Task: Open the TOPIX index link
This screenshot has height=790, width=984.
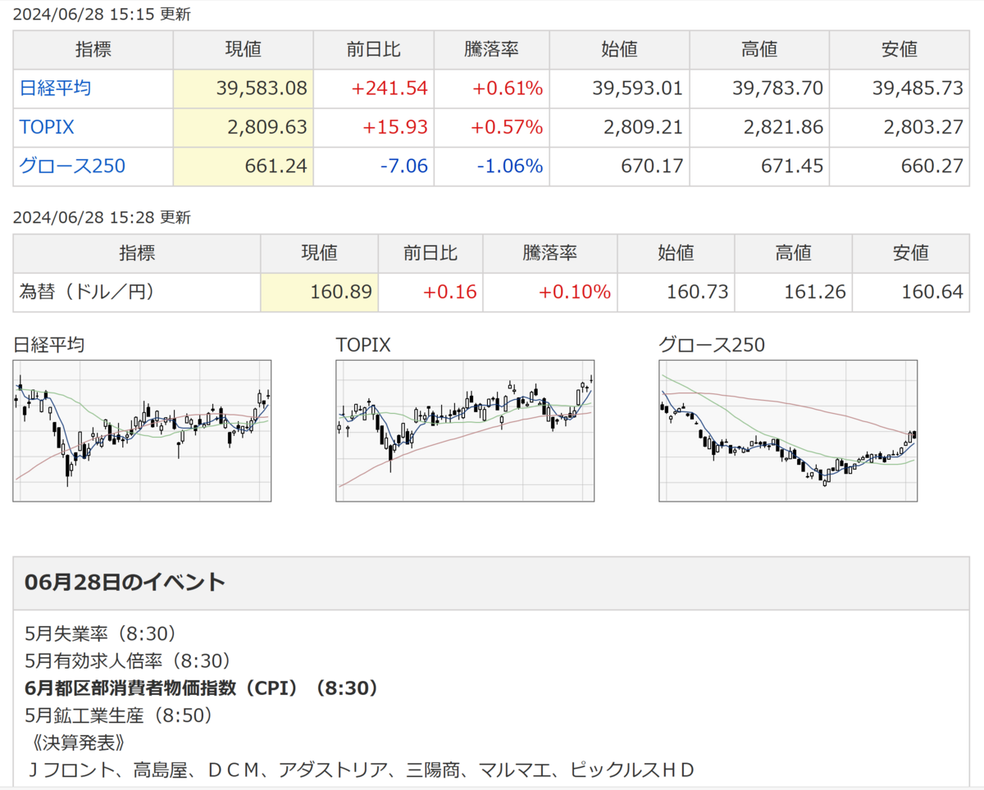Action: tap(47, 128)
